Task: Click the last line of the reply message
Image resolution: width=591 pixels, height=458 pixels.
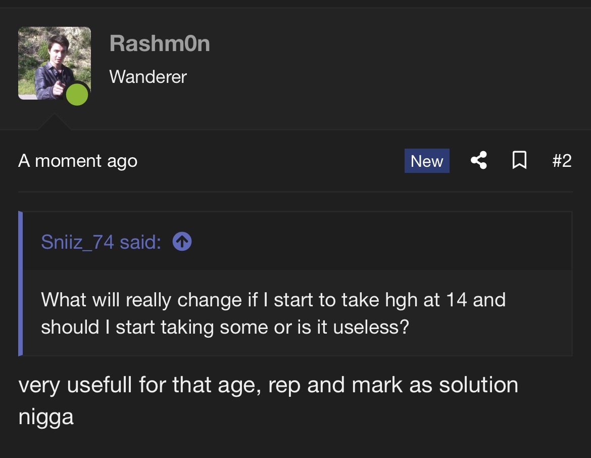Action: tap(46, 418)
